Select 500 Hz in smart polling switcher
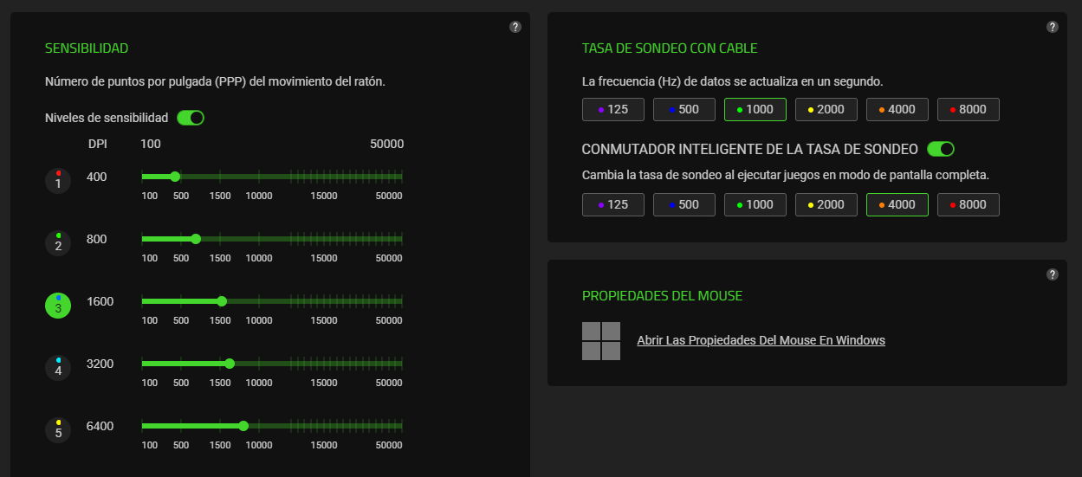Viewport: 1082px width, 477px height. pyautogui.click(x=684, y=204)
